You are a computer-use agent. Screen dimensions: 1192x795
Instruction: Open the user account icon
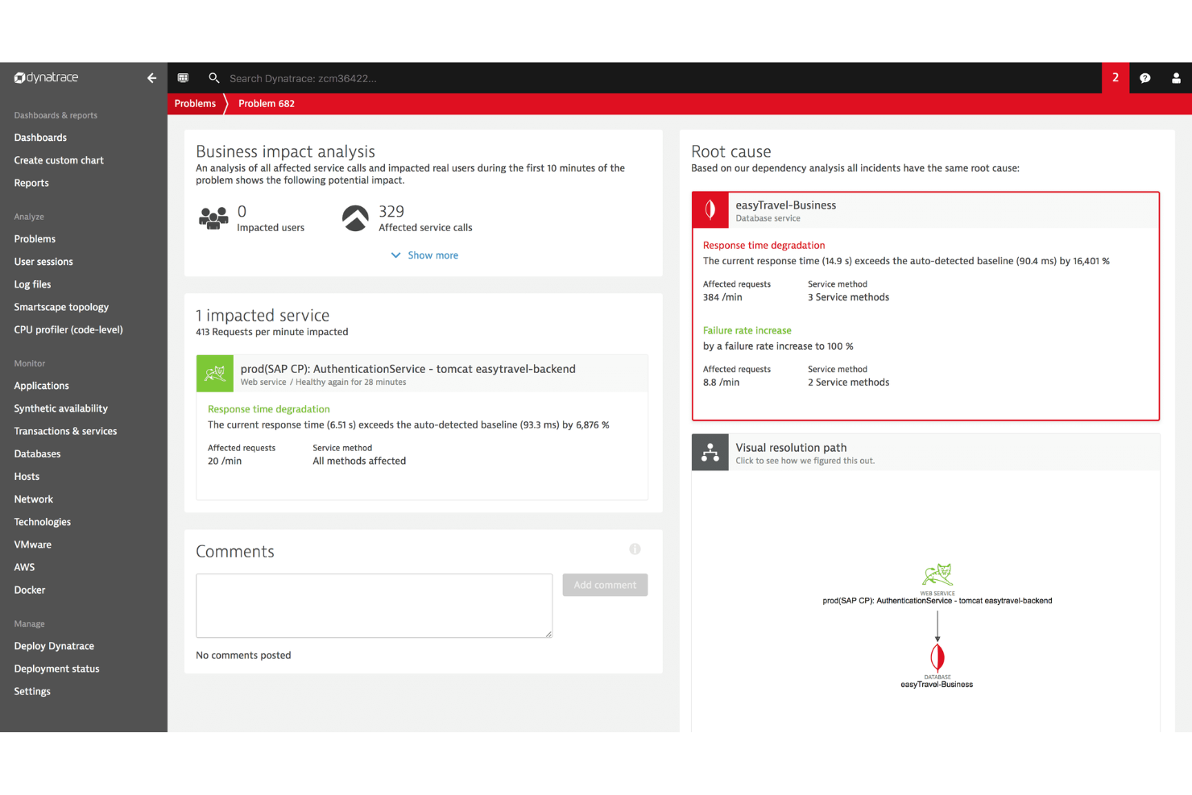click(x=1176, y=78)
